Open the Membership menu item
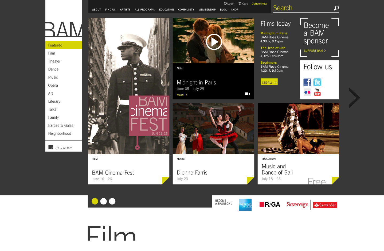This screenshot has height=251, width=384. tap(207, 10)
